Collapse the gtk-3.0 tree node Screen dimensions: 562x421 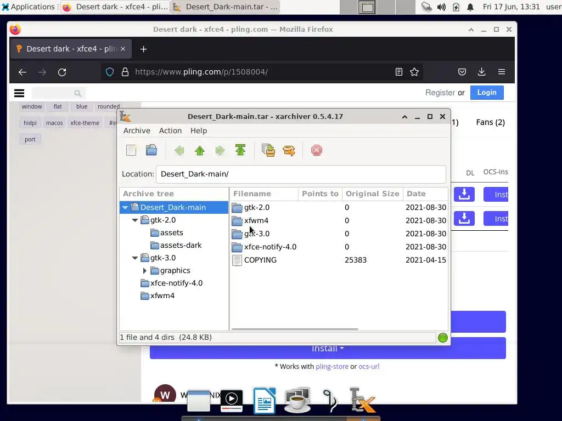tap(135, 258)
